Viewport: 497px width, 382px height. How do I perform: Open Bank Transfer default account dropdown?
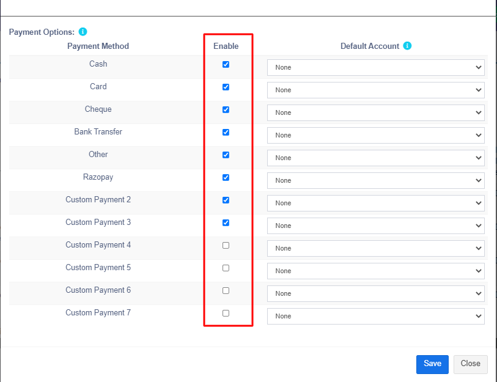tap(375, 135)
